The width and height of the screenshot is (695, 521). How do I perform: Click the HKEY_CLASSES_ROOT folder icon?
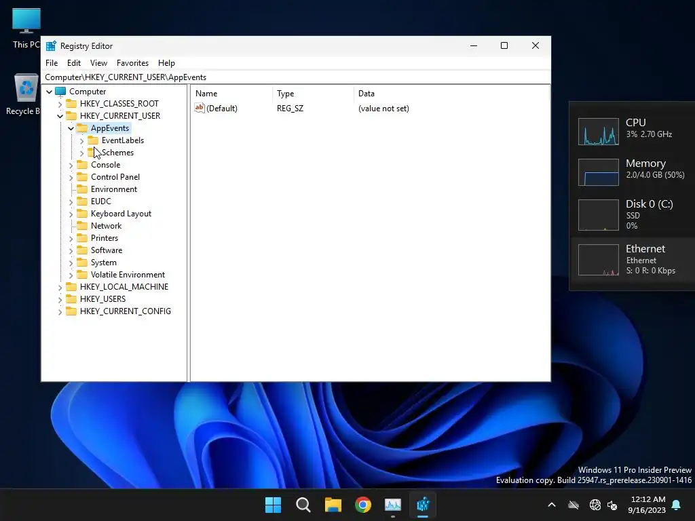tap(71, 104)
